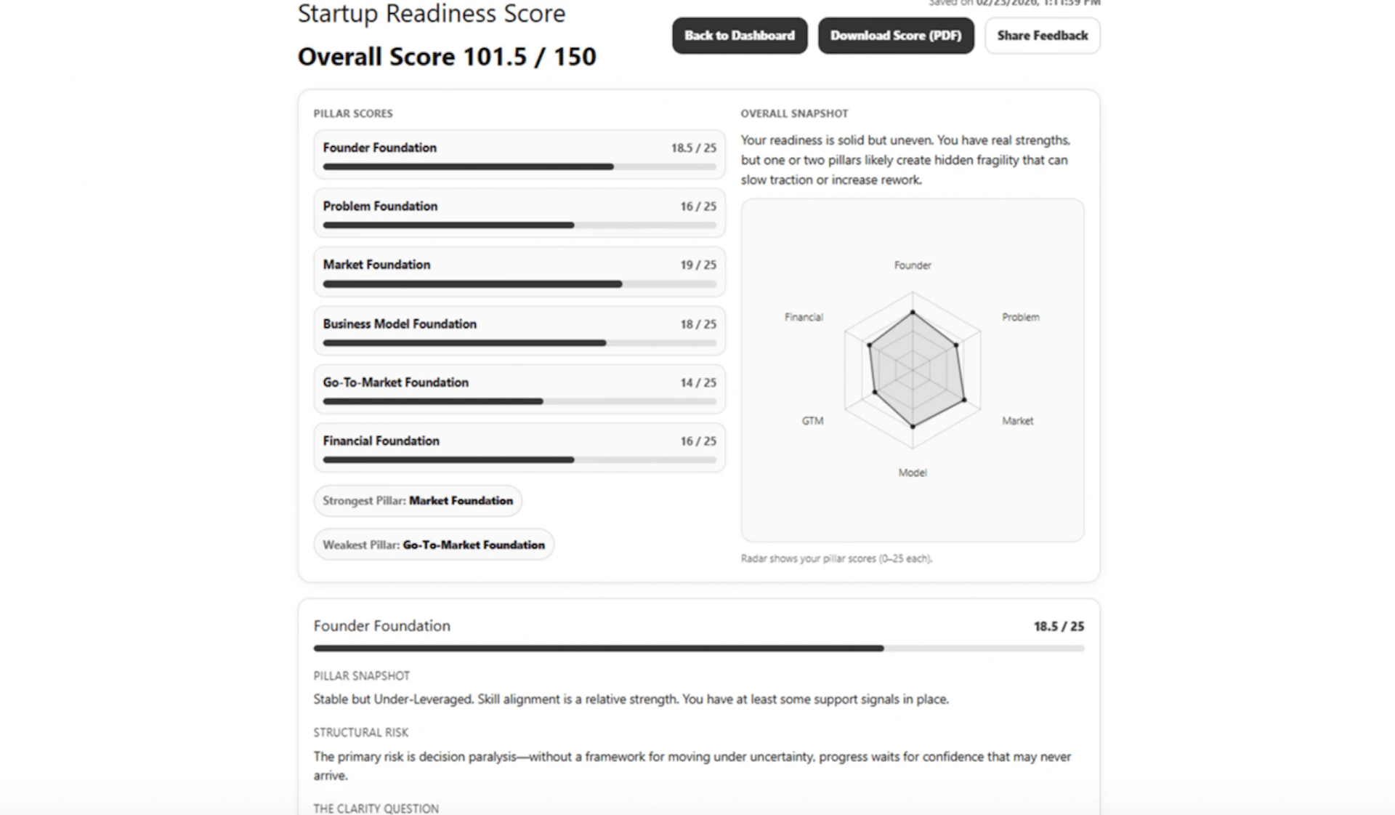Click the Financial Foundation progress bar in pillar list
Image resolution: width=1395 pixels, height=815 pixels.
click(x=519, y=459)
